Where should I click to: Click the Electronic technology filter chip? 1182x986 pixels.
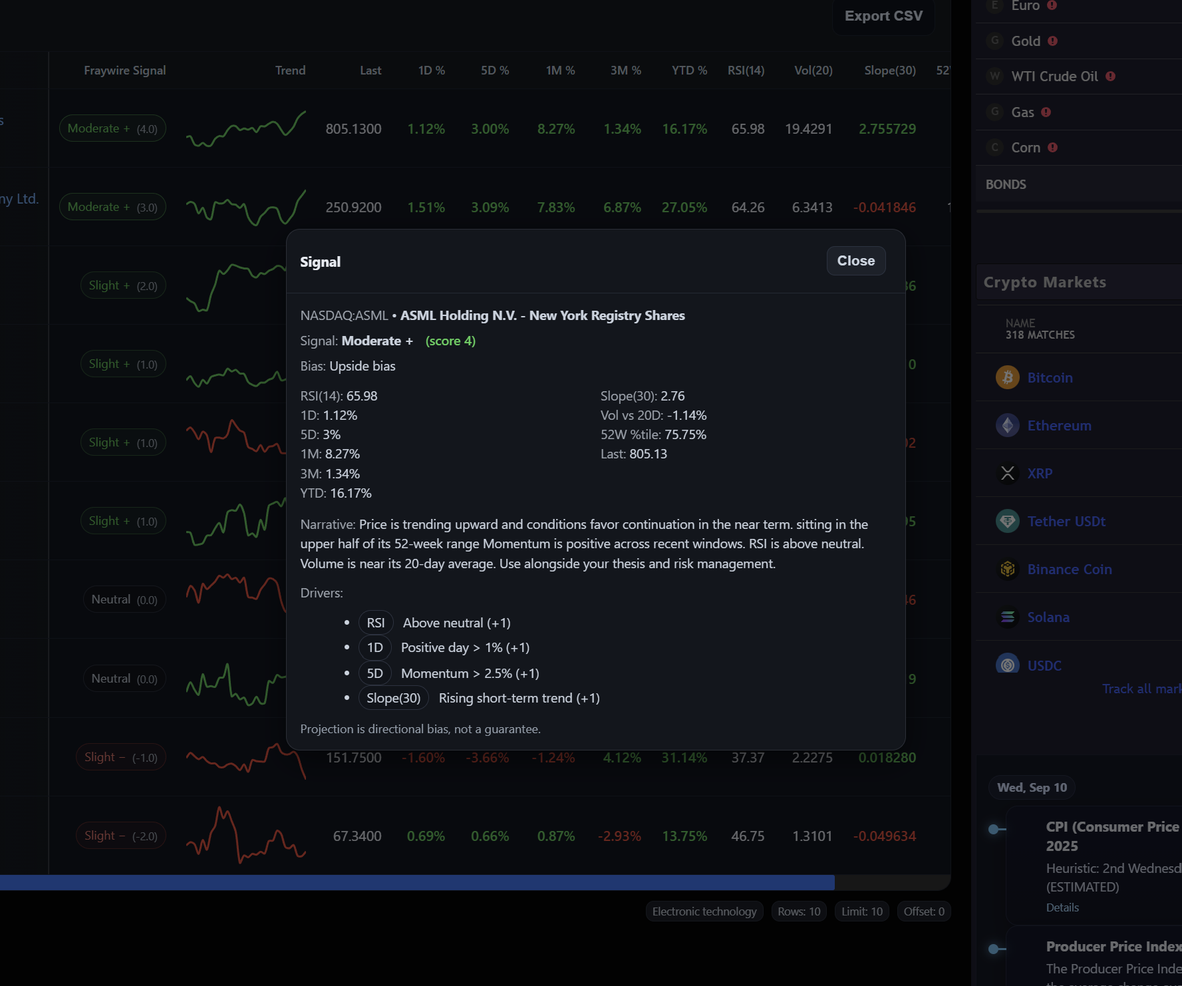pyautogui.click(x=704, y=911)
